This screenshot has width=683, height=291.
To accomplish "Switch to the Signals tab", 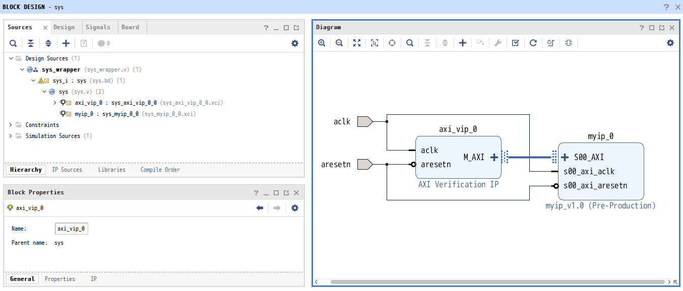I will [99, 27].
